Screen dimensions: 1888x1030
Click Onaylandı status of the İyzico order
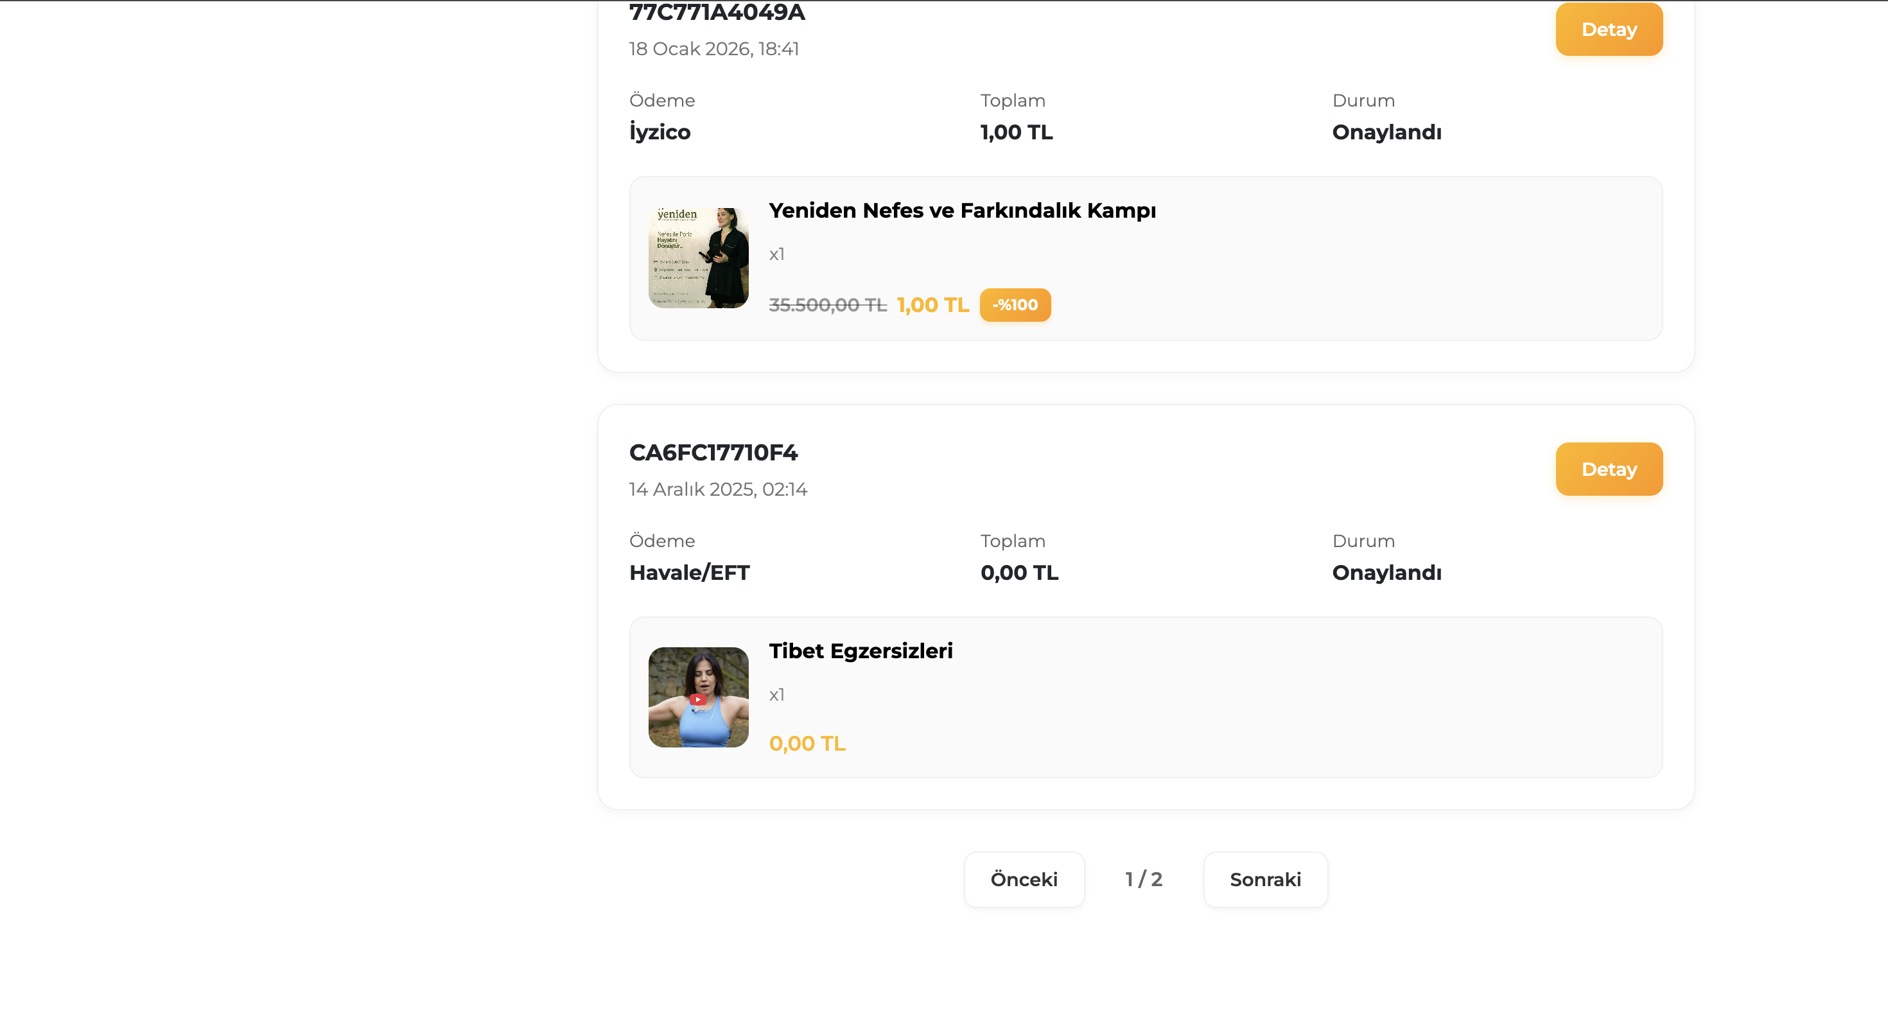point(1386,132)
